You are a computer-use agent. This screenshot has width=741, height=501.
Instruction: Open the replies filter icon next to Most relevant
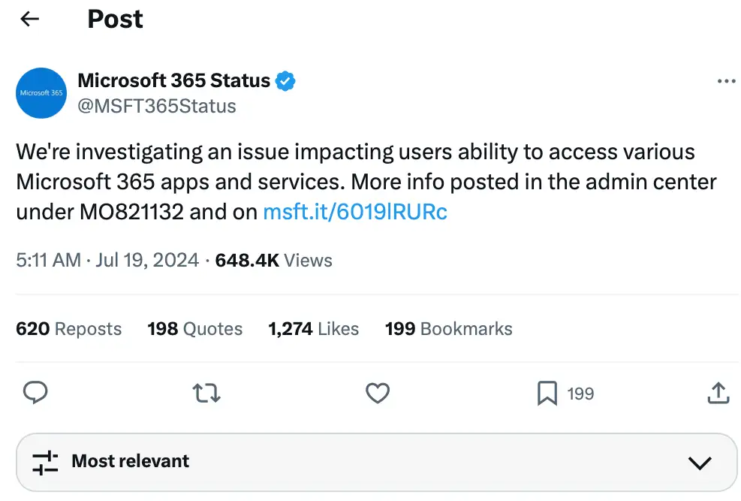coord(46,462)
